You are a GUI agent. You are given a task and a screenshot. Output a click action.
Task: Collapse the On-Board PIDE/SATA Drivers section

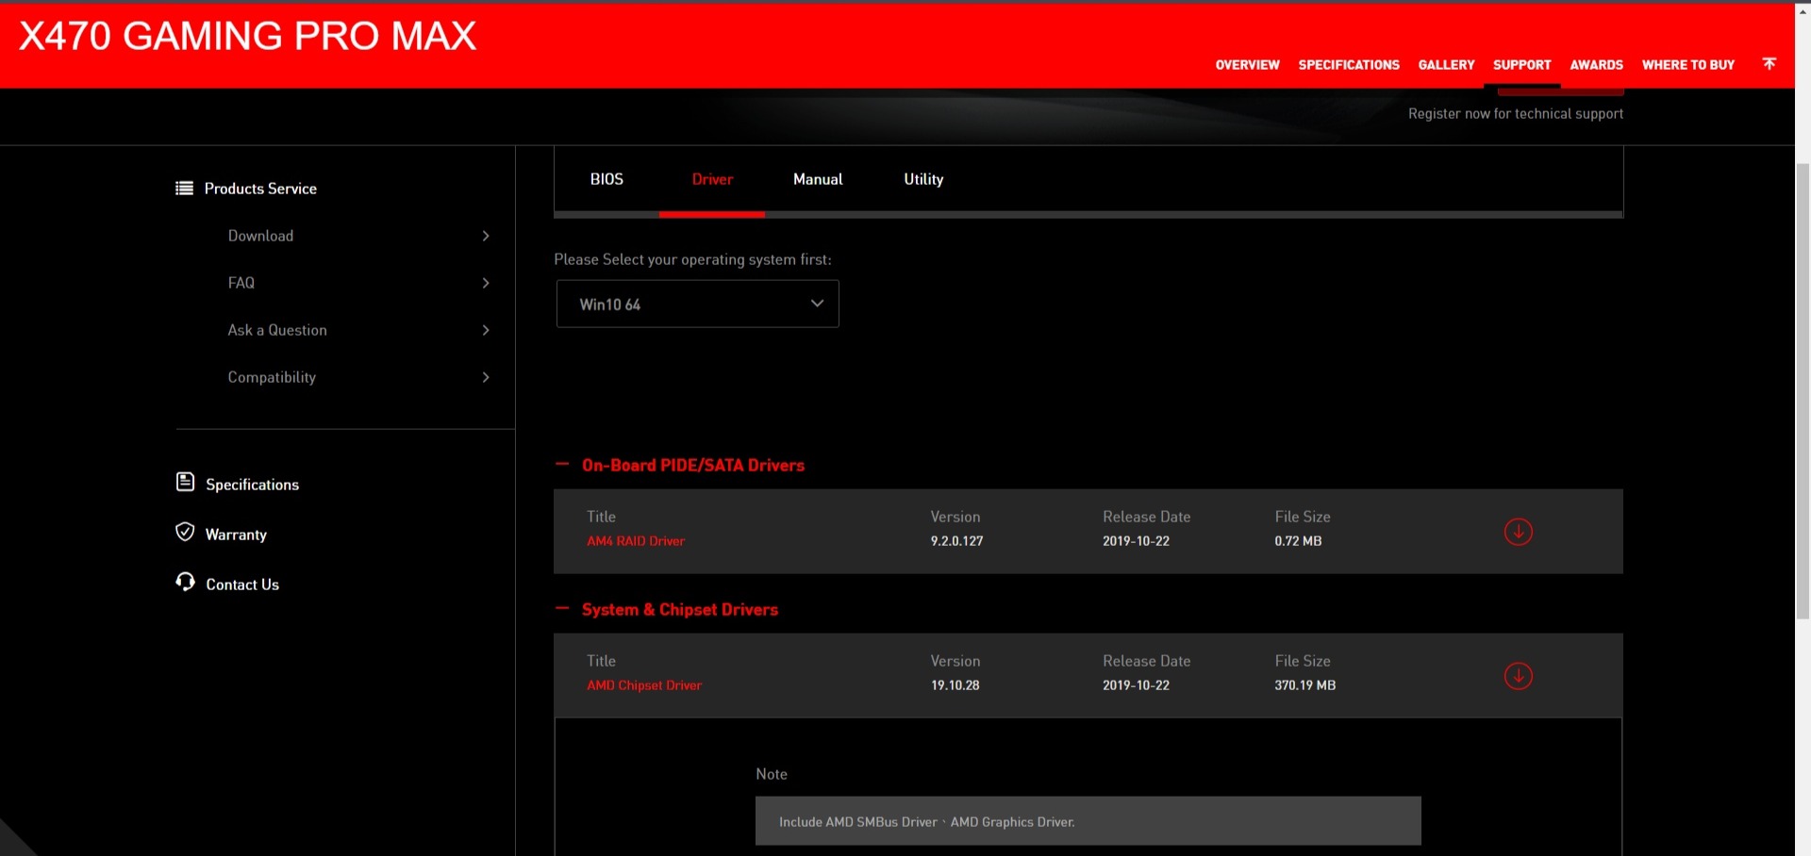[x=562, y=464]
